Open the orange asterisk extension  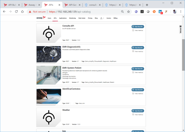pos(166,12)
